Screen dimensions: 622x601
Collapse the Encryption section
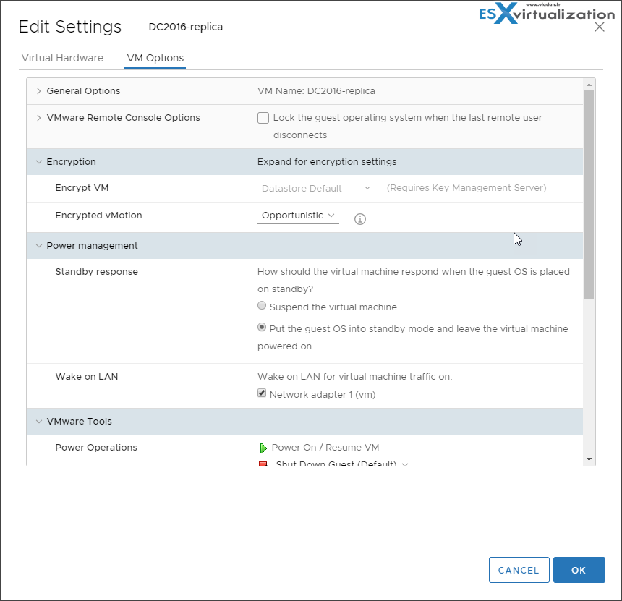(x=38, y=161)
